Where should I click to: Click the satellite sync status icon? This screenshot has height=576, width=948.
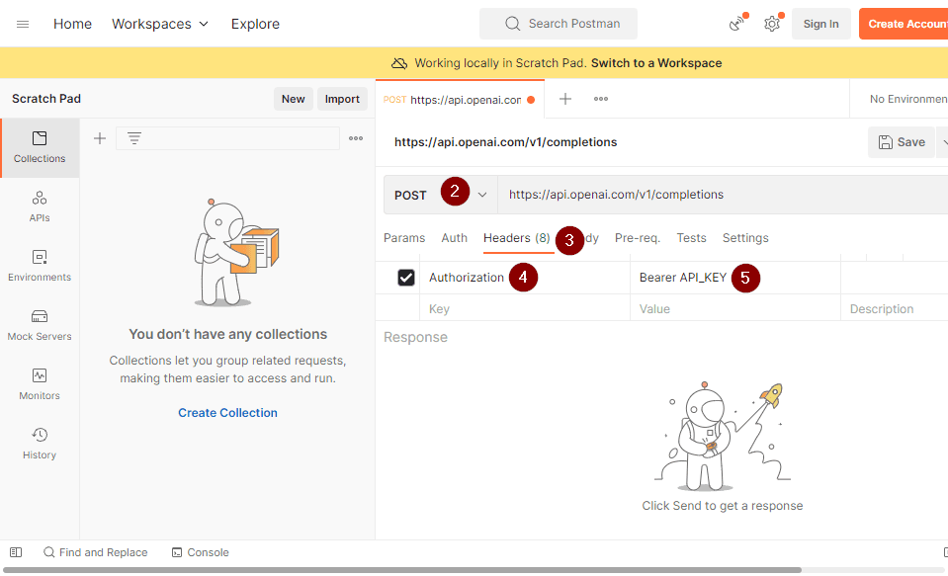click(736, 24)
